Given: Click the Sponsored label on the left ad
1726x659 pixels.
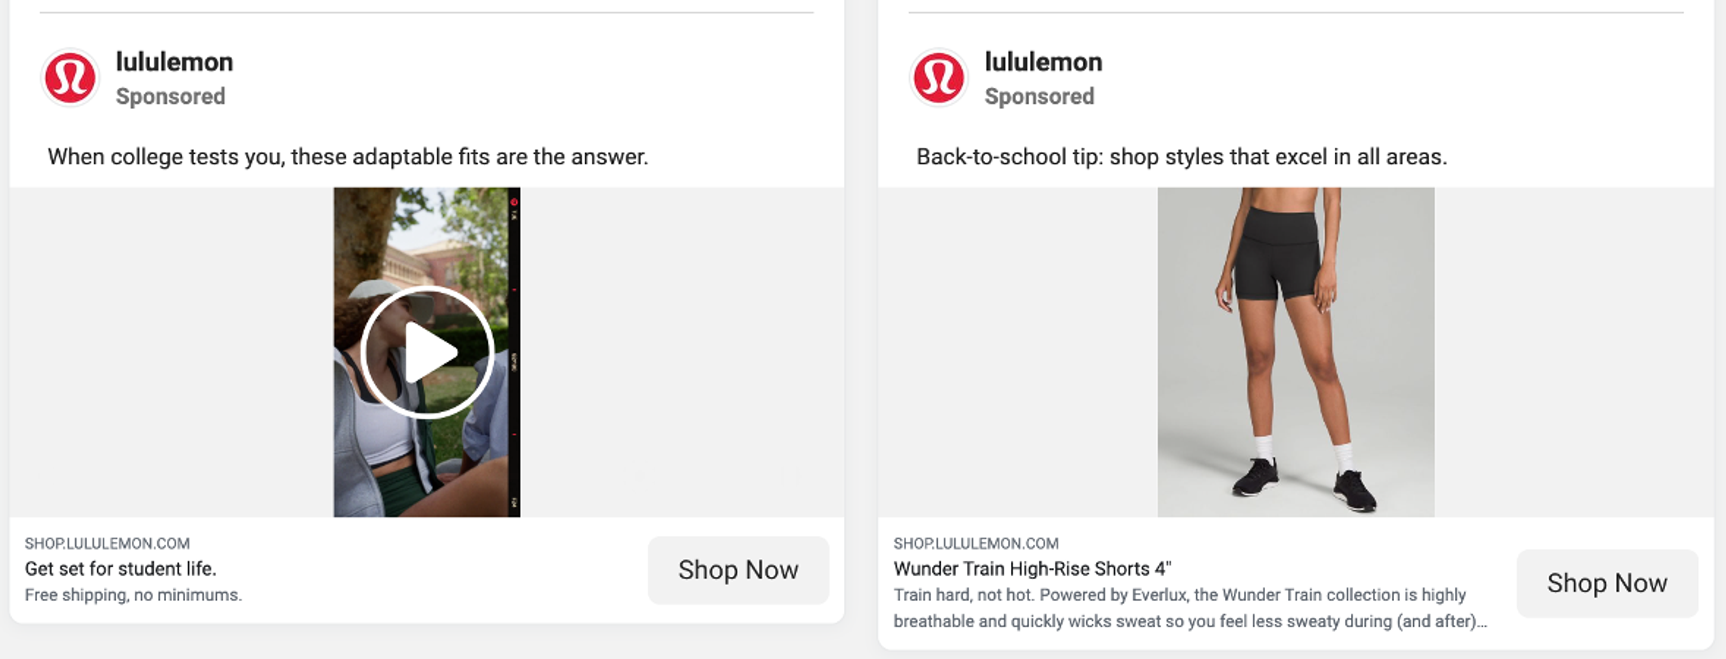Looking at the screenshot, I should 171,96.
